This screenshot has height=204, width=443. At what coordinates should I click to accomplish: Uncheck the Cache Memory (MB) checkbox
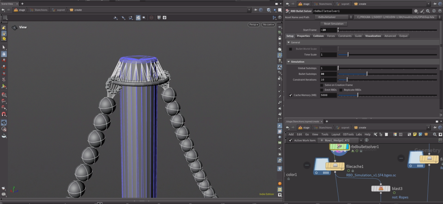(290, 95)
